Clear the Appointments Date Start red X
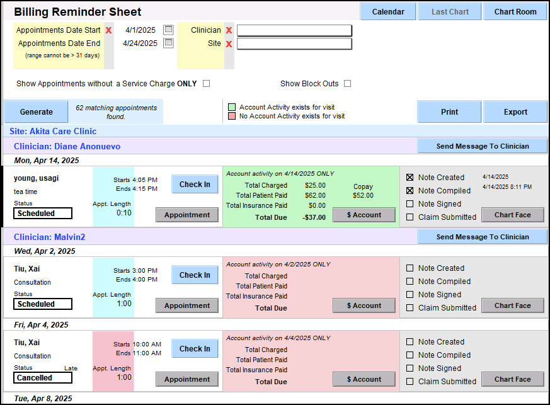The width and height of the screenshot is (550, 405). (109, 30)
